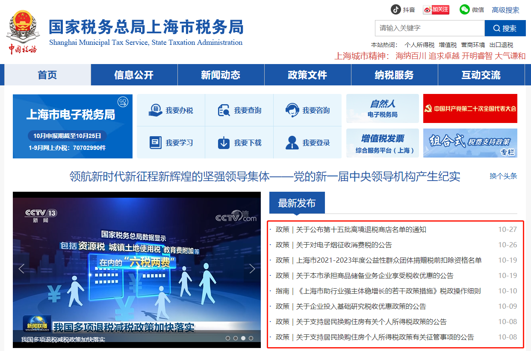531x351 pixels.
Task: Click the GO arrow on 上海市电子税务局 banner
Action: coord(123,102)
